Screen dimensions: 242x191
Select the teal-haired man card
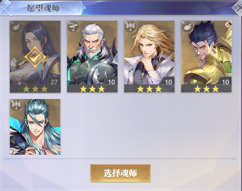coord(35,127)
